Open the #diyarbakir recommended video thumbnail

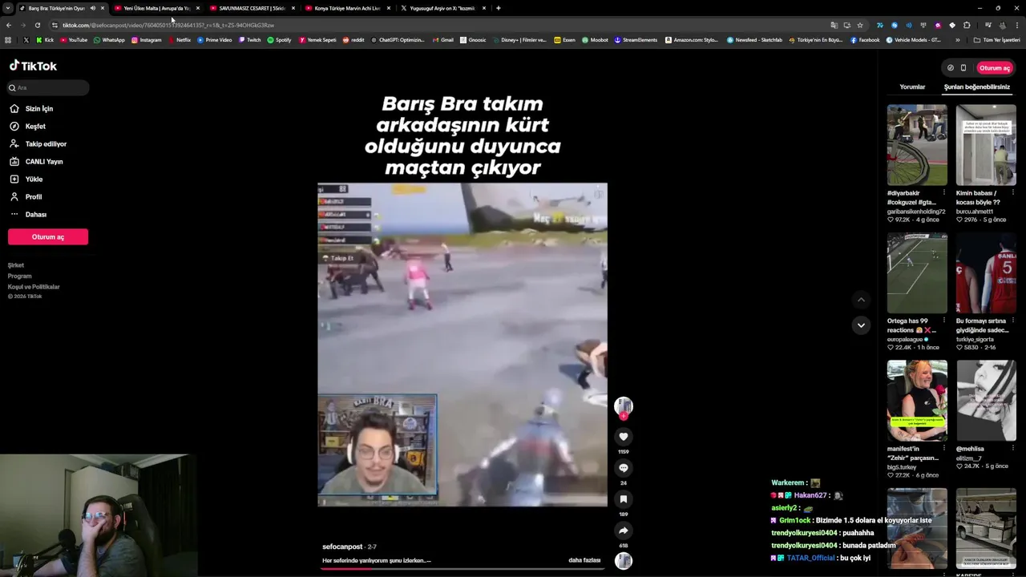coord(917,145)
